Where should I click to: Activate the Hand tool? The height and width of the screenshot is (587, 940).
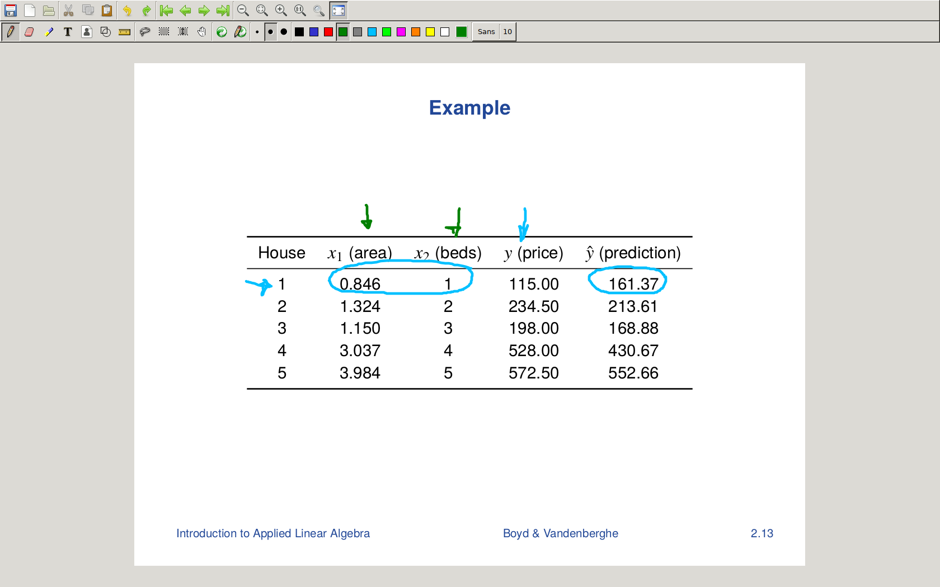tap(202, 32)
